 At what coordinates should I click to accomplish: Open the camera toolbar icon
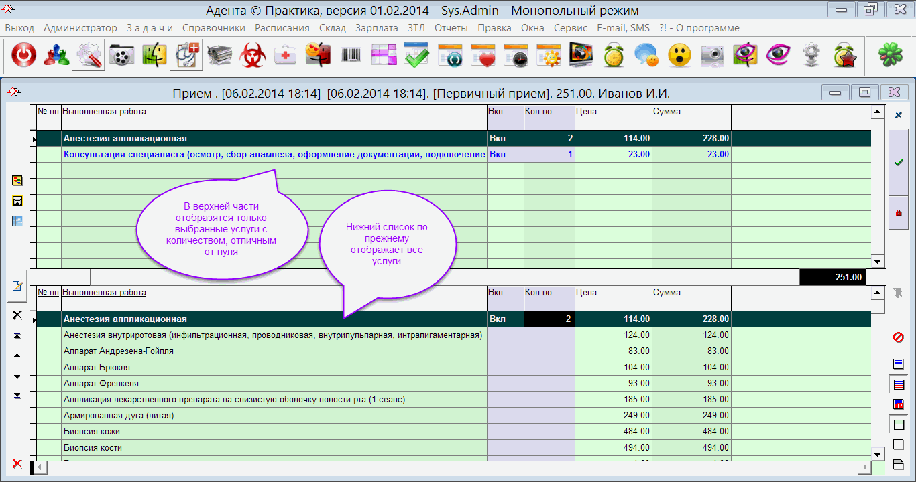pyautogui.click(x=712, y=56)
